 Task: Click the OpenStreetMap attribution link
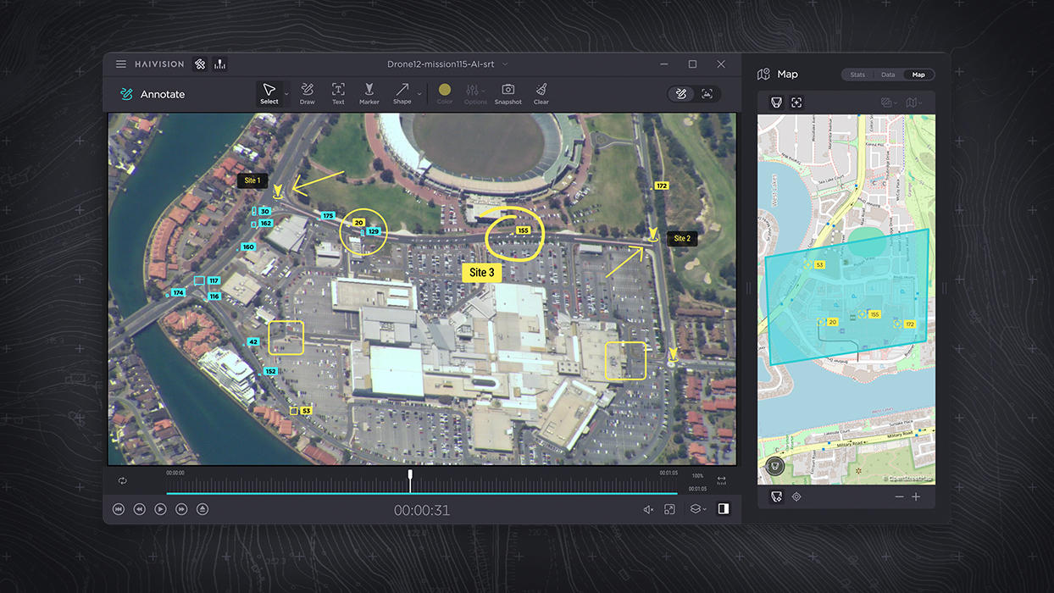[908, 479]
